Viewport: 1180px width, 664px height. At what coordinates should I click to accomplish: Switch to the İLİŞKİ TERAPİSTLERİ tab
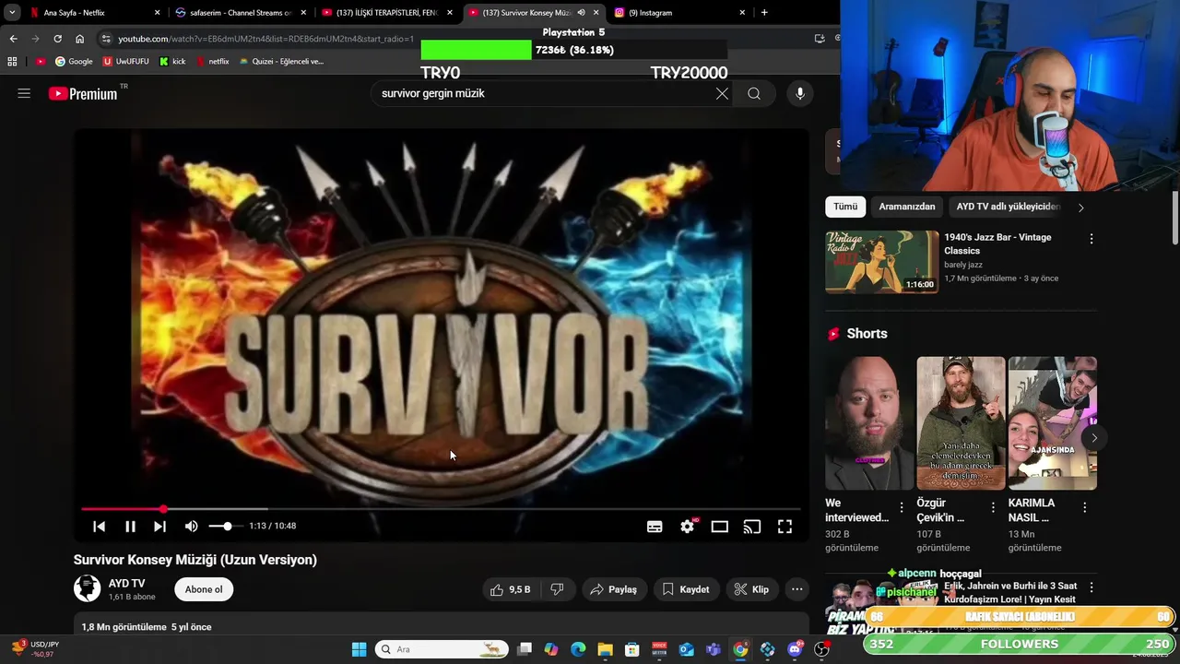387,13
